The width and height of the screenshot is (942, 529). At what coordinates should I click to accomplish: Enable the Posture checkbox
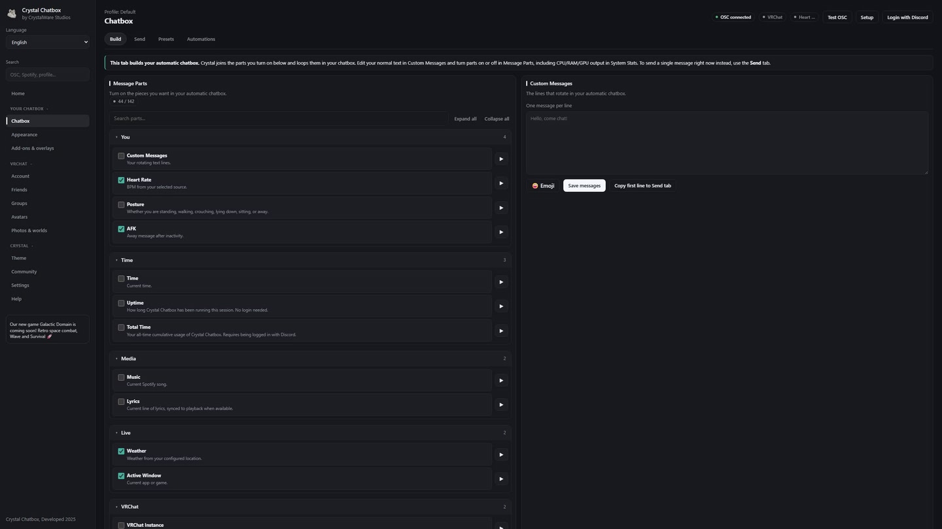pyautogui.click(x=121, y=204)
